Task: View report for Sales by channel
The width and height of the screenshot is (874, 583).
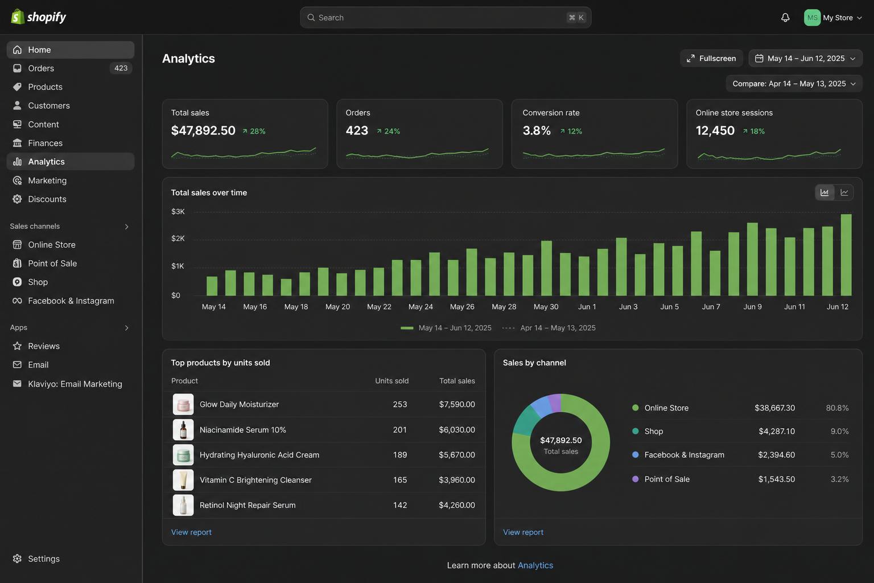Action: [x=523, y=532]
